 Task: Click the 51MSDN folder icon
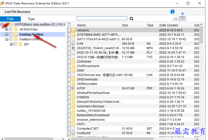coord(73,97)
